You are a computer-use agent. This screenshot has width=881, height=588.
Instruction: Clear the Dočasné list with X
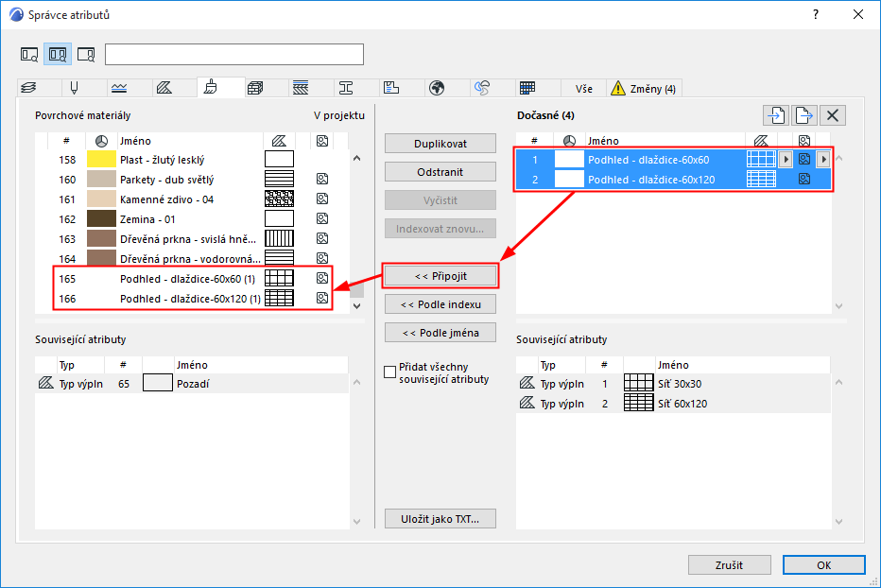(833, 115)
